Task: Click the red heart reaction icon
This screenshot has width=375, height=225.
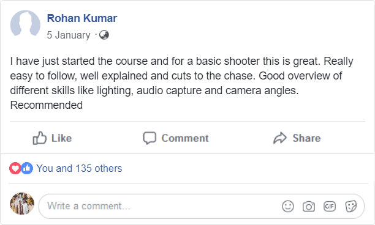Action: click(15, 168)
